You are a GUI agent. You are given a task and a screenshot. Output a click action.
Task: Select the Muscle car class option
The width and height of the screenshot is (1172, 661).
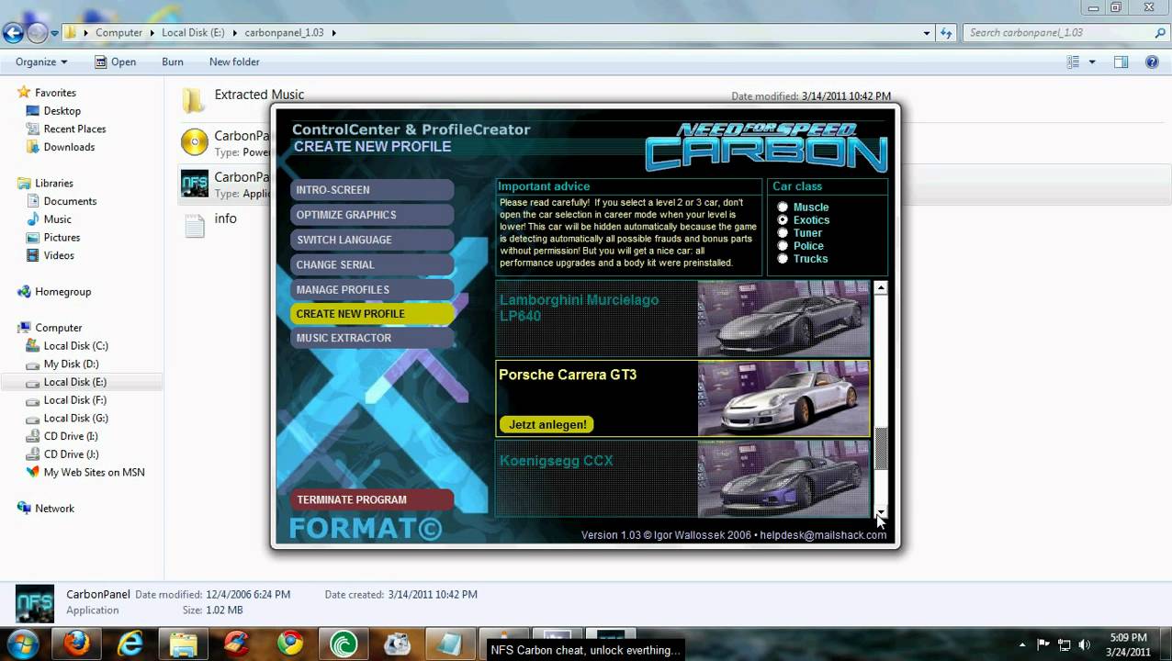[783, 207]
